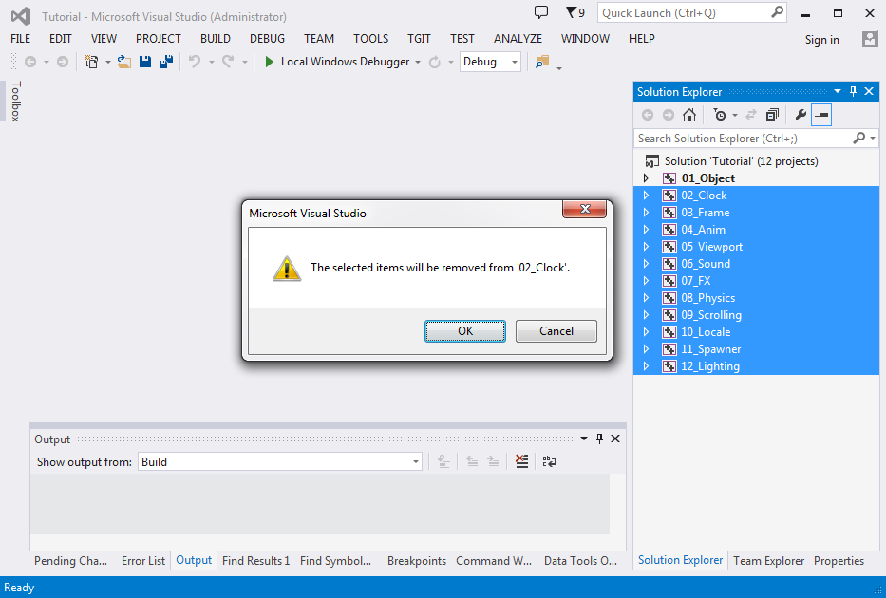Click OK in the removal dialog
Viewport: 886px width, 598px height.
click(464, 331)
